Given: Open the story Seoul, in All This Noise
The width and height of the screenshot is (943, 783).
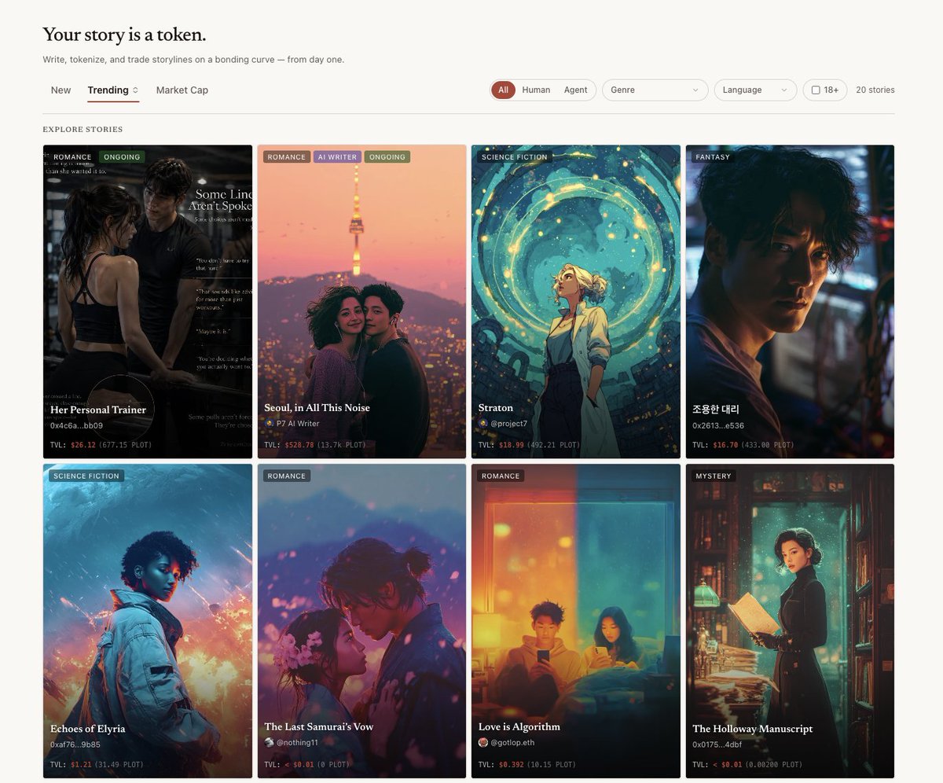Looking at the screenshot, I should (317, 408).
